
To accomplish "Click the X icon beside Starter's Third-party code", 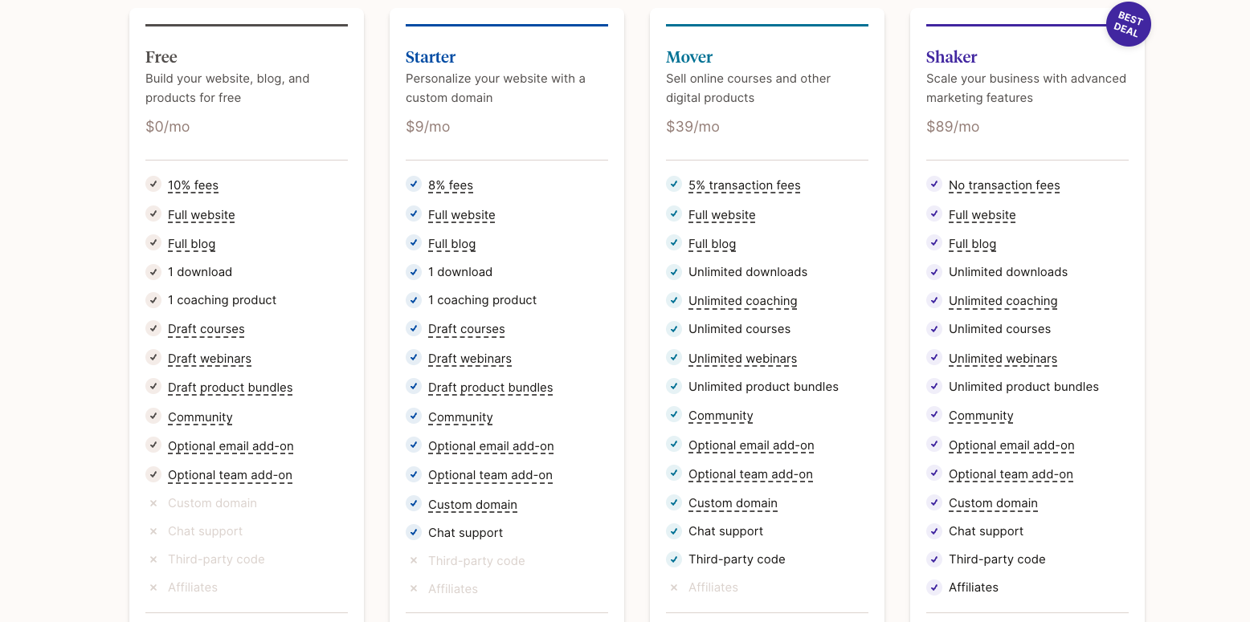I will 414,561.
